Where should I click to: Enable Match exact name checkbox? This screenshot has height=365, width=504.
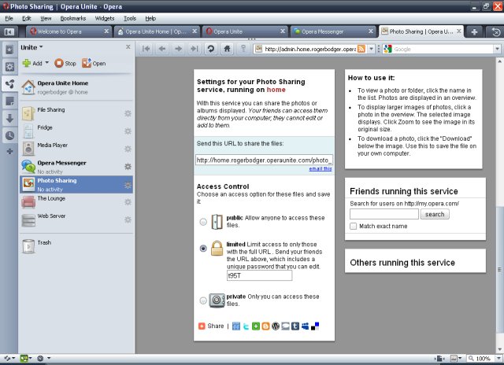(354, 226)
